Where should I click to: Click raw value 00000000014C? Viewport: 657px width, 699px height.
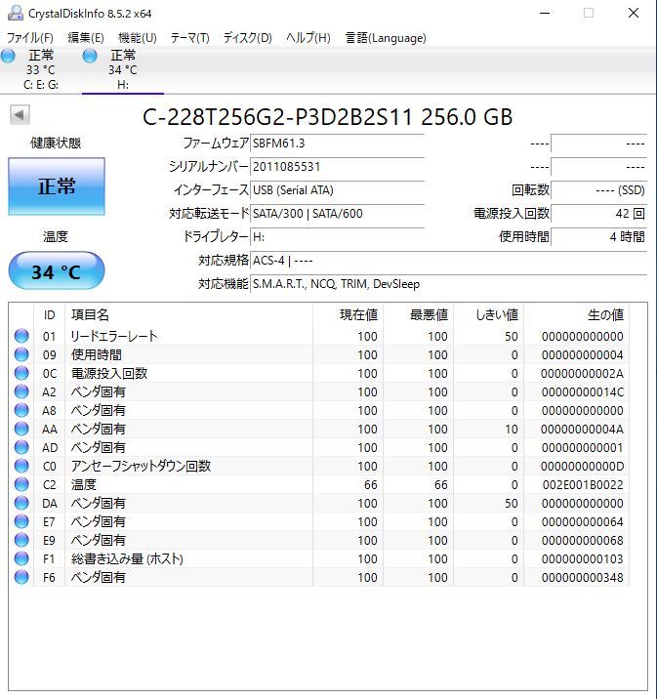583,391
